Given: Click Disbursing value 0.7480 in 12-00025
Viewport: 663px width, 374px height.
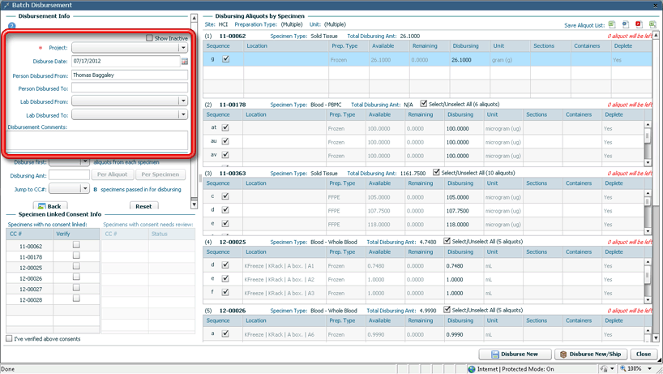Looking at the screenshot, I should pos(455,265).
